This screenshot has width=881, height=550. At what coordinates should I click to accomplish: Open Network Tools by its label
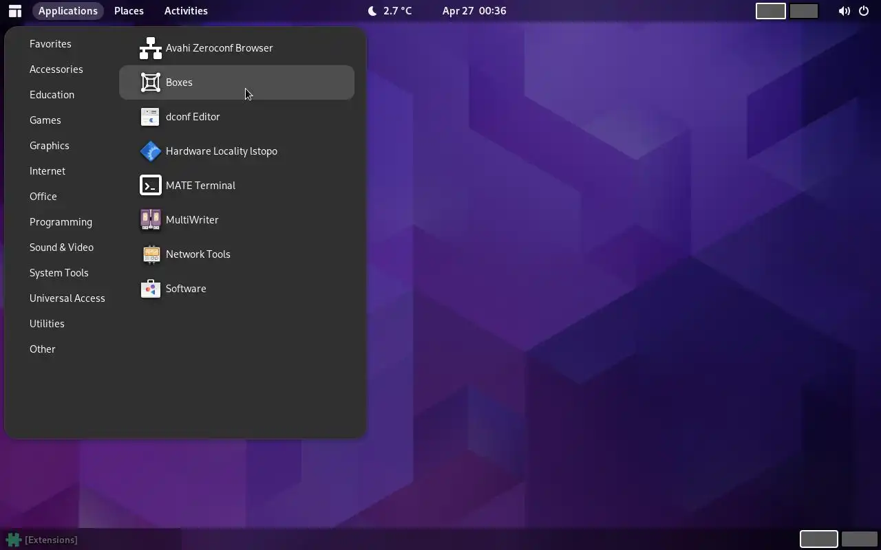(x=198, y=254)
